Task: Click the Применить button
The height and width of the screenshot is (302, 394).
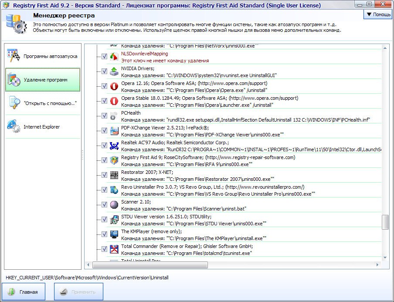Action: click(78, 292)
